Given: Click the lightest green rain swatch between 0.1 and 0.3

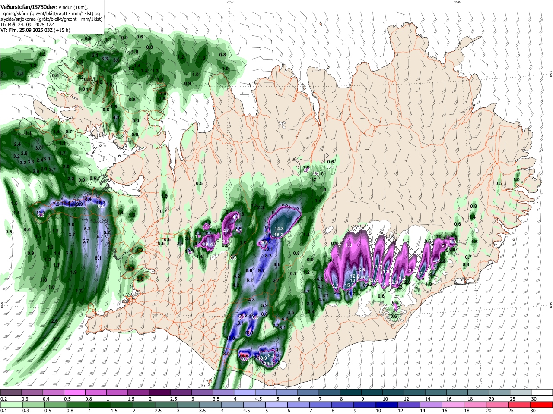Looking at the screenshot, I should click(12, 405).
